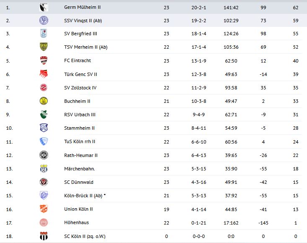Open the SC Dünnwald team link
307x243 pixels.
pyautogui.click(x=79, y=182)
